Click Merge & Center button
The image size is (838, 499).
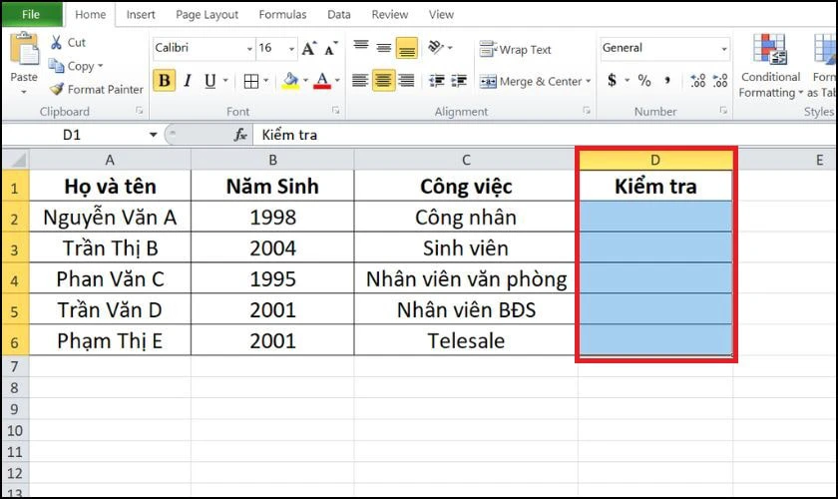[x=530, y=81]
